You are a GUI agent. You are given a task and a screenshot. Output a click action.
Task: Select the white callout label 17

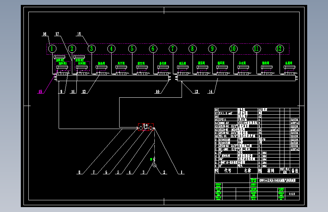57,34
